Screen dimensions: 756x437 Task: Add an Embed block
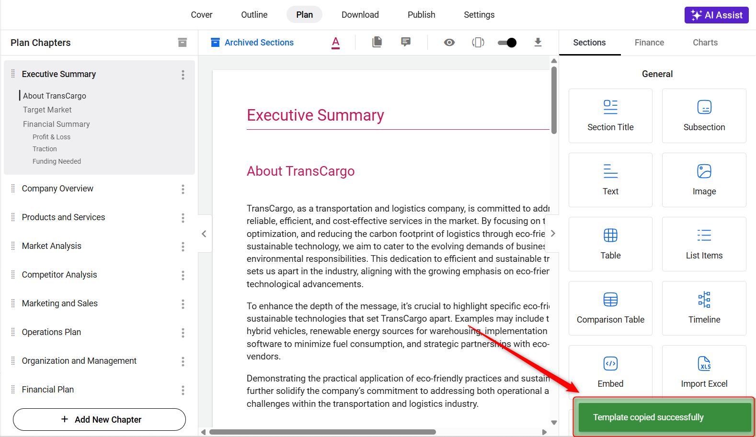610,371
